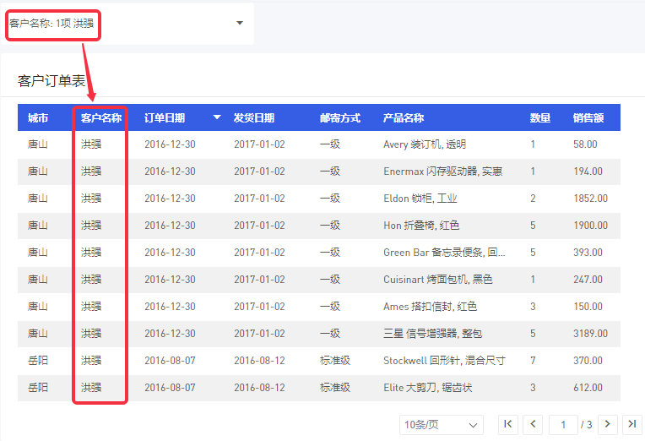
Task: Select the 城市 column header
Action: point(38,118)
